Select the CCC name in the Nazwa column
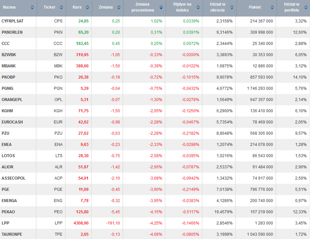Screen dimensions: 310x239 6,43
